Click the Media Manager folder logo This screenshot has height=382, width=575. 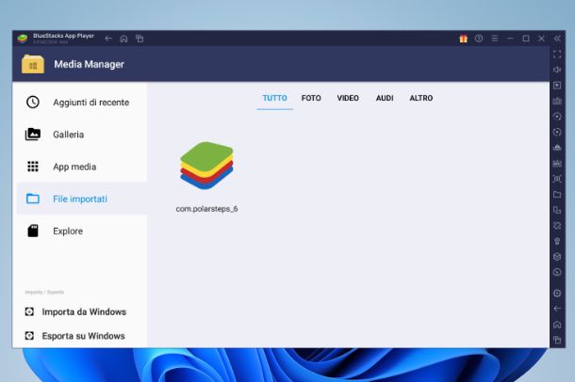pos(33,64)
